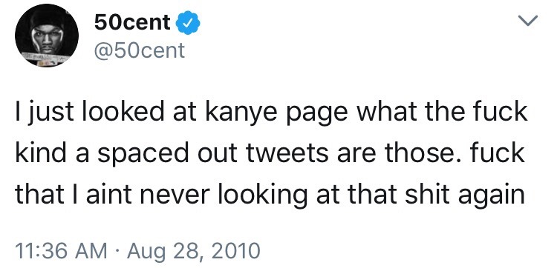Select the Aug 28, 2010 date
The image size is (557, 268).
click(x=194, y=252)
